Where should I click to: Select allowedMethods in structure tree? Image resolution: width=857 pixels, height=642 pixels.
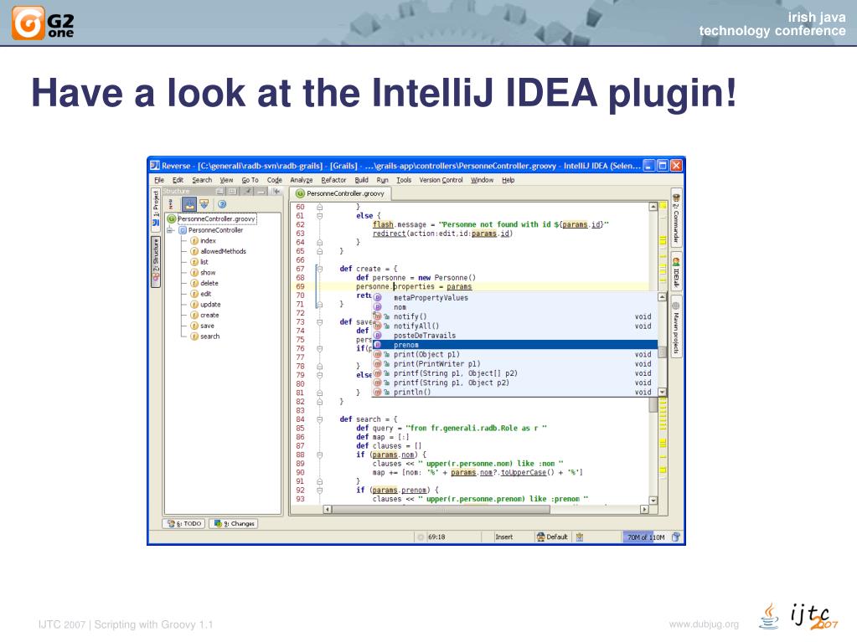pos(218,251)
